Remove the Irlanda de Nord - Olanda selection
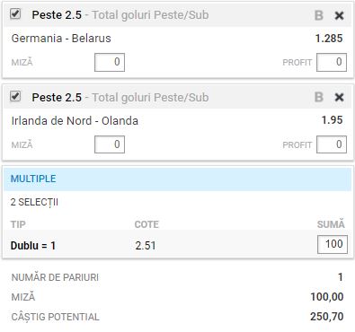This screenshot has width=355, height=332. click(x=339, y=97)
